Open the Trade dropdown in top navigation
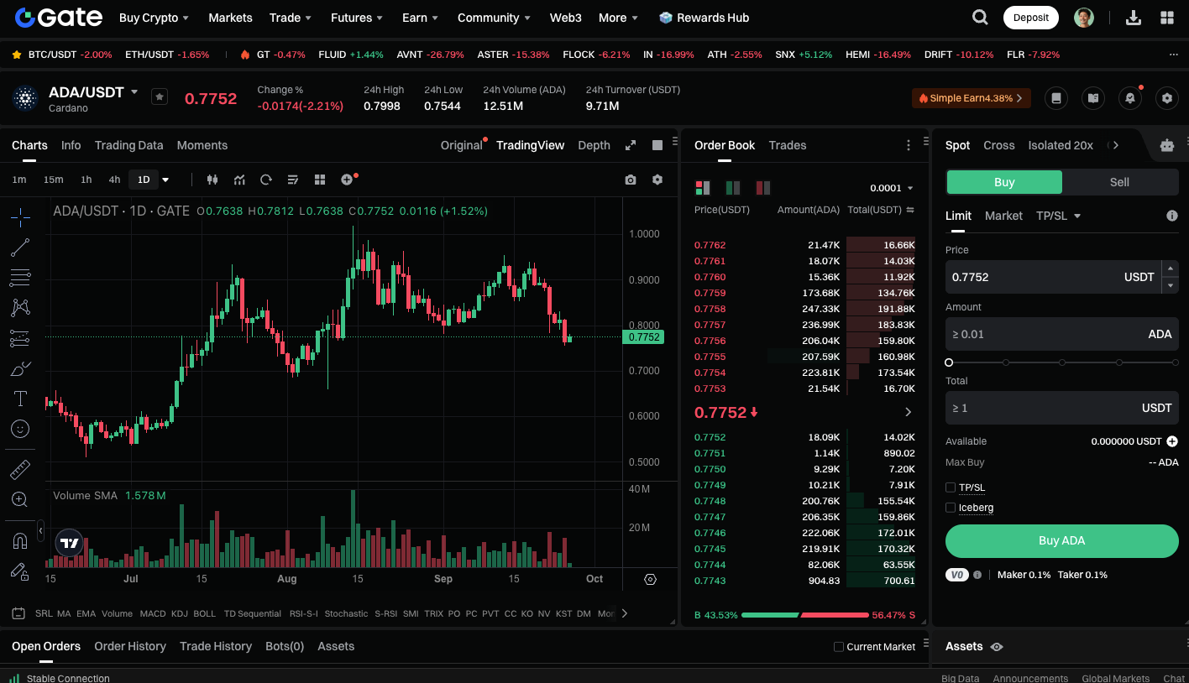The height and width of the screenshot is (683, 1189). pos(291,18)
